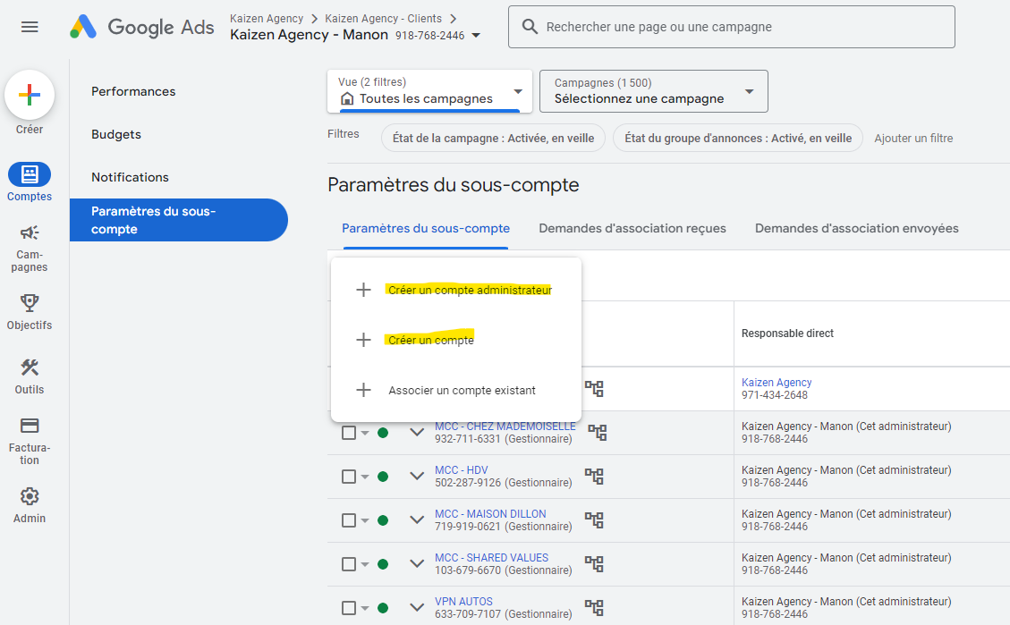Open checkbox arrow menu for MCC - HDV
Viewport: 1010px width, 625px height.
(365, 477)
